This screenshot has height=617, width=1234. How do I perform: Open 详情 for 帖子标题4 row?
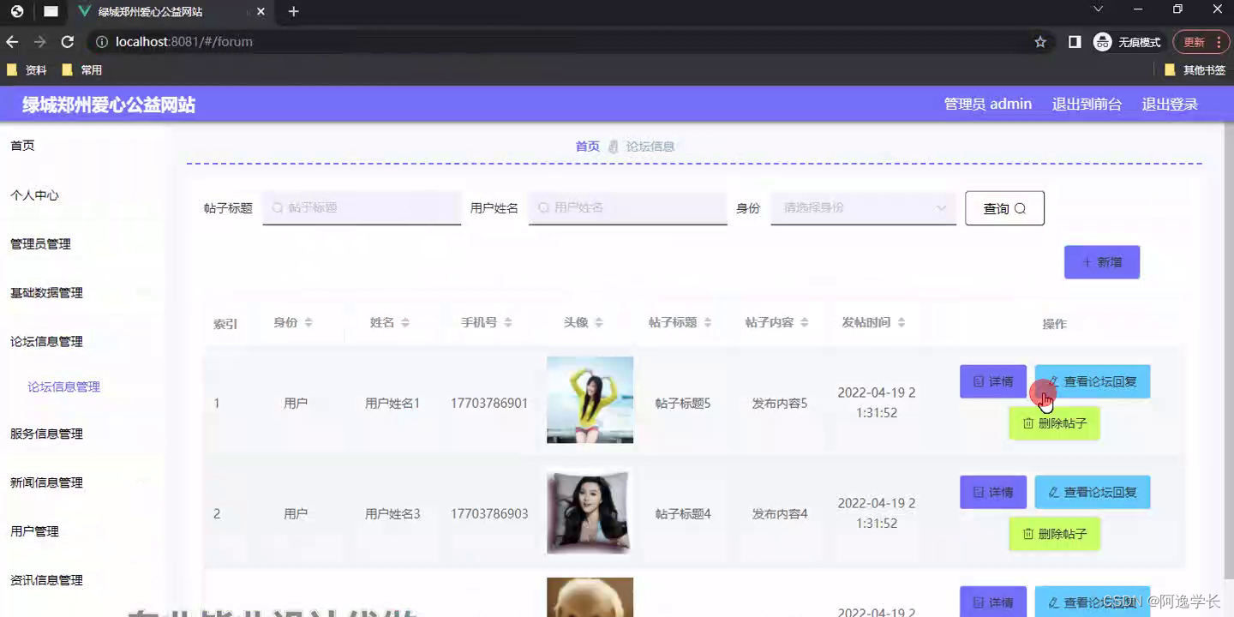[x=993, y=492]
